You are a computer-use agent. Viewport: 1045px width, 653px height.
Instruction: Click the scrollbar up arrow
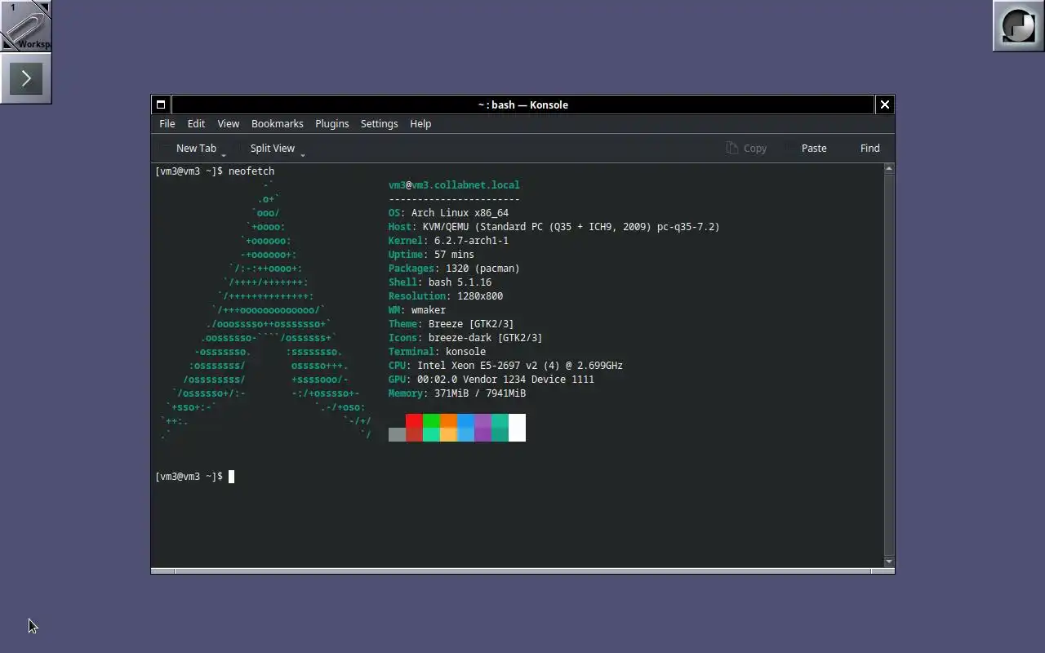[889, 169]
